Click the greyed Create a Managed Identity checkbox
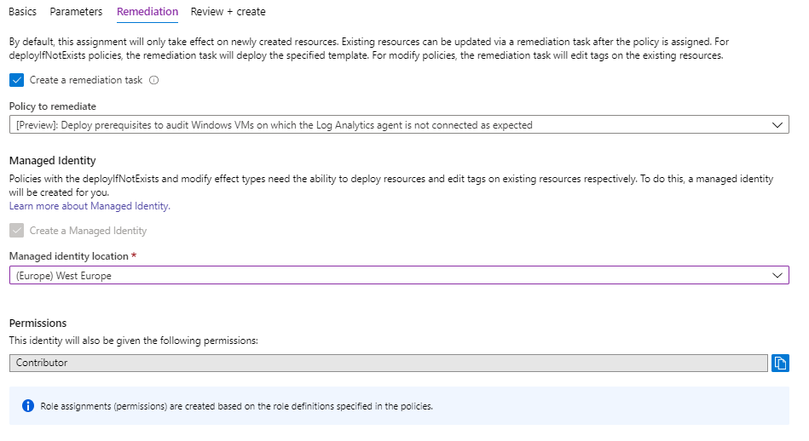The image size is (809, 441). pyautogui.click(x=16, y=231)
